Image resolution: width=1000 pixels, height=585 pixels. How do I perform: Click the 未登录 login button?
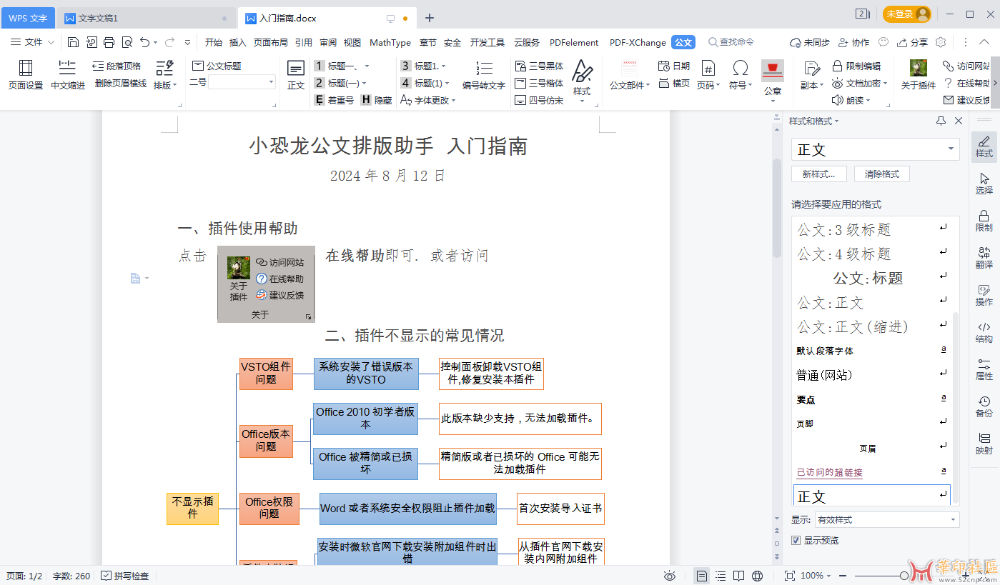(x=907, y=14)
